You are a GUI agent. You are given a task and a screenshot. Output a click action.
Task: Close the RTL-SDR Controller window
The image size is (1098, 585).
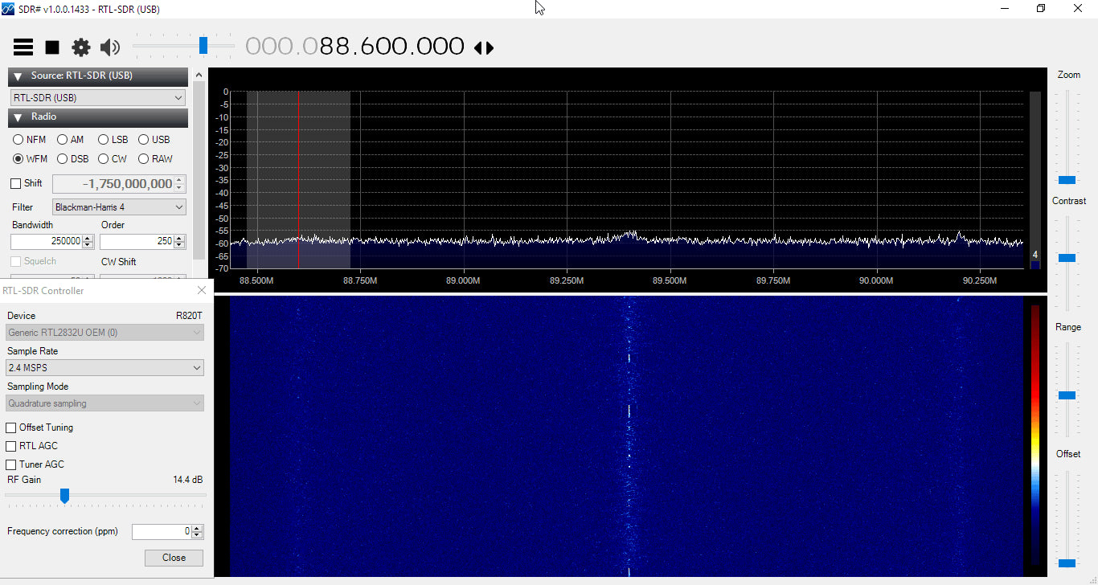tap(201, 290)
